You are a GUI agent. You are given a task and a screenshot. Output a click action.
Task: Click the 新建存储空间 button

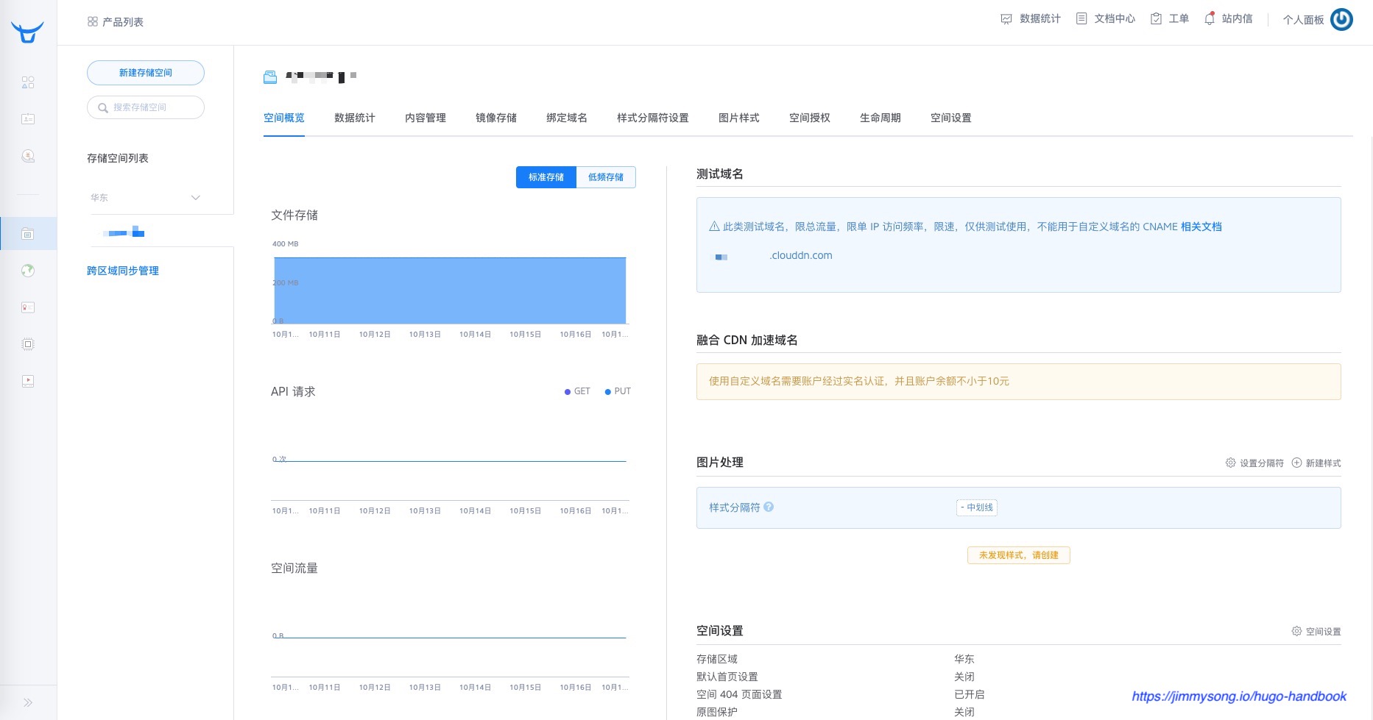pos(145,73)
